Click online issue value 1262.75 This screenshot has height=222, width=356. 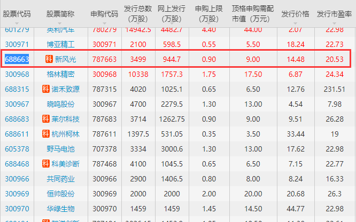point(172,120)
